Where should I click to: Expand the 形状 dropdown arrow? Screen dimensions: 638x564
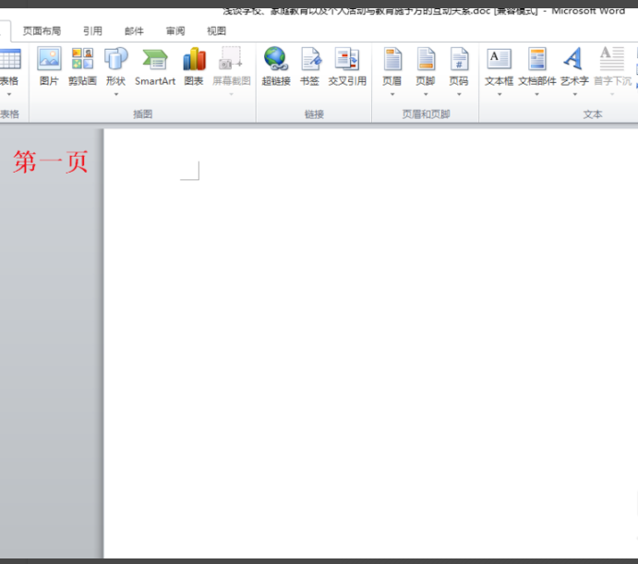click(x=116, y=94)
